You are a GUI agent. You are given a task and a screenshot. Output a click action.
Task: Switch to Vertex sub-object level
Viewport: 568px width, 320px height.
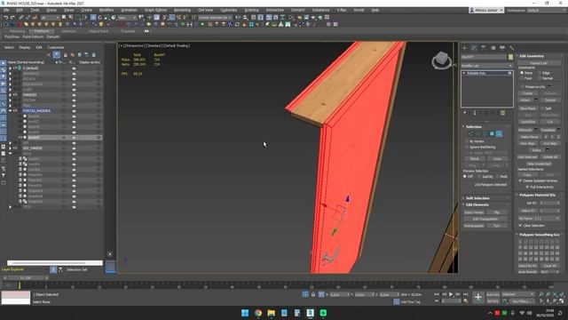[470, 134]
